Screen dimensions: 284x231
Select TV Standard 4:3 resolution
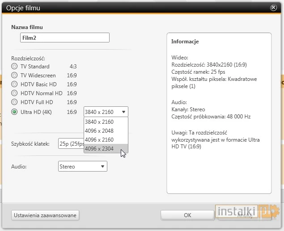click(15, 66)
